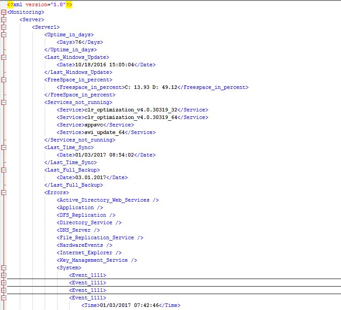The width and height of the screenshot is (341, 310).
Task: Collapse the Server1 node fold marker
Action: (x=4, y=27)
